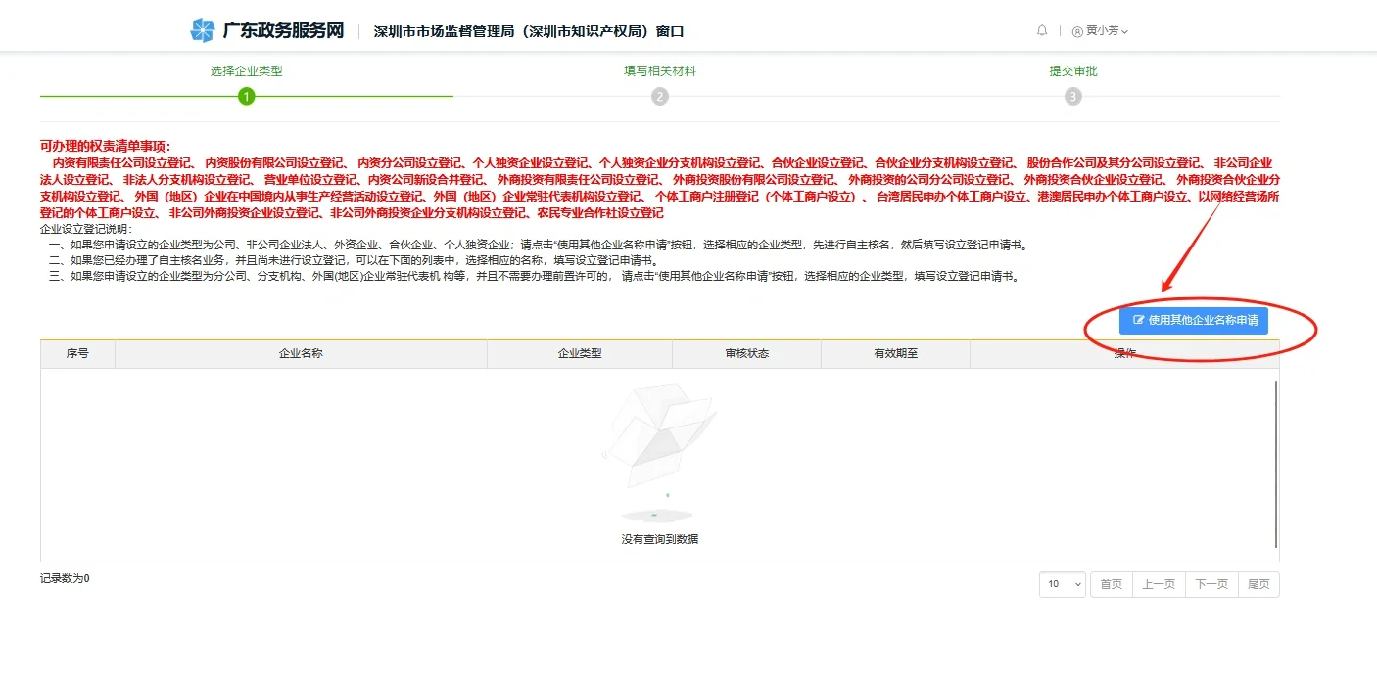Screen dimensions: 1377x674
Task: Click the 企业名称 column header
Action: (x=300, y=353)
